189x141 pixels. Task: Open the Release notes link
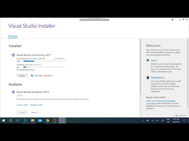(37, 105)
